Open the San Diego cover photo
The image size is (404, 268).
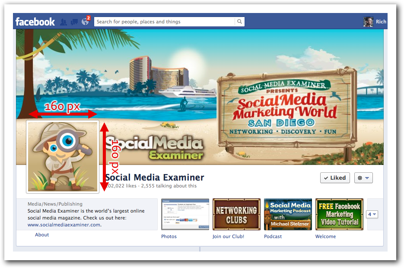click(x=200, y=97)
